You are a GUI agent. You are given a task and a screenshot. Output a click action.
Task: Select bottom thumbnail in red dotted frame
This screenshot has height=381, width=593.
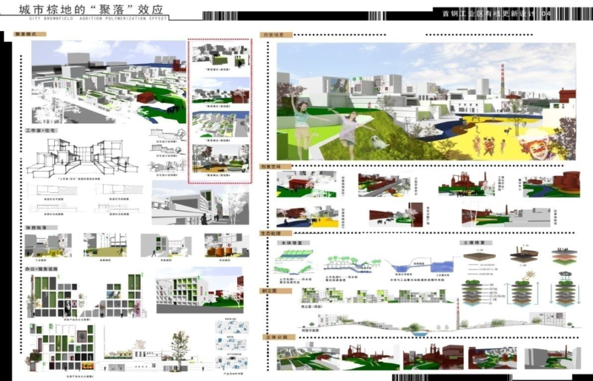click(x=221, y=159)
